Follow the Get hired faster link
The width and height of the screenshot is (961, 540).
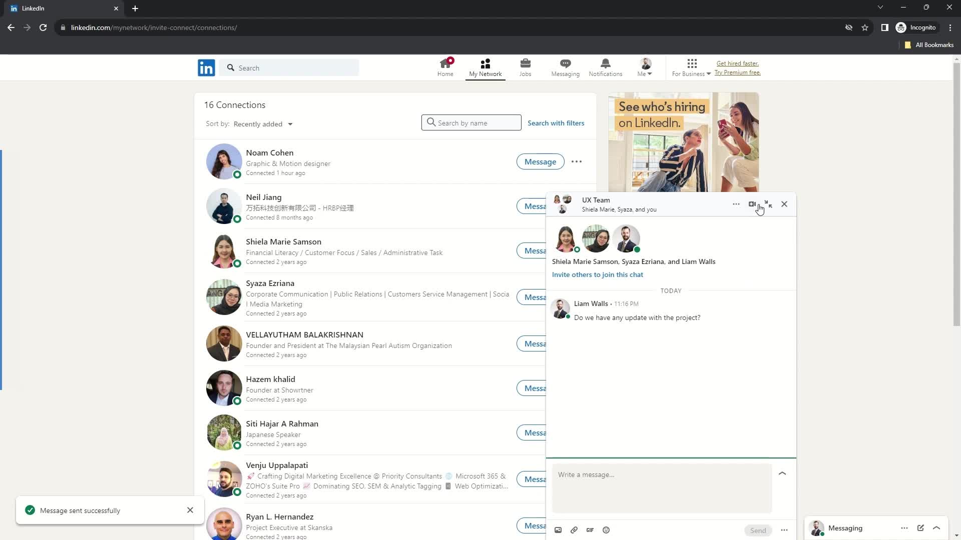pyautogui.click(x=737, y=63)
